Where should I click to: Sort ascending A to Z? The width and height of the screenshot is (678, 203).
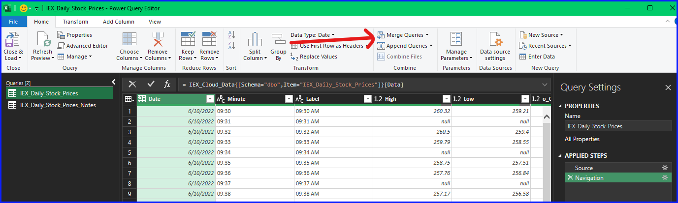click(x=231, y=35)
